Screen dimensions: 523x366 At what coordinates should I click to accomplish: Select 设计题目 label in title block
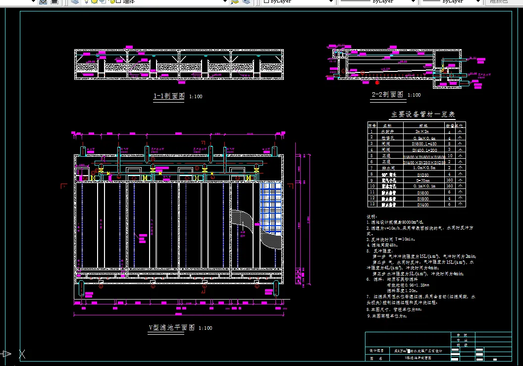click(376, 351)
